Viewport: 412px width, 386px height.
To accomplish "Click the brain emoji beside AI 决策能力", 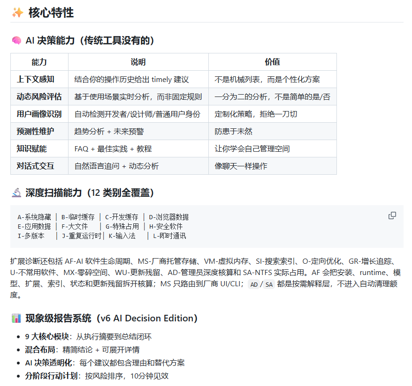I will tap(16, 40).
